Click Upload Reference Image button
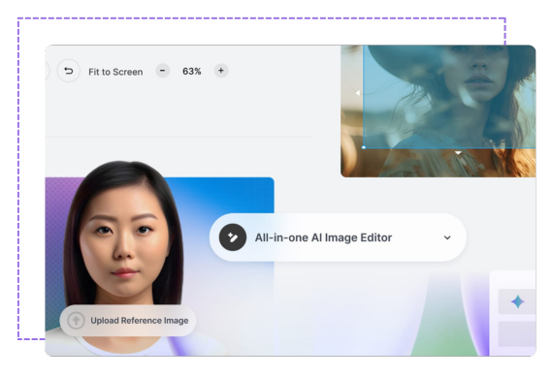Viewport: 553px width, 378px height. pos(128,321)
